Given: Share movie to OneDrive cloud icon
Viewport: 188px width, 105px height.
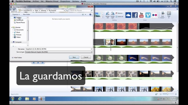Looking at the screenshot, I should [128, 15].
